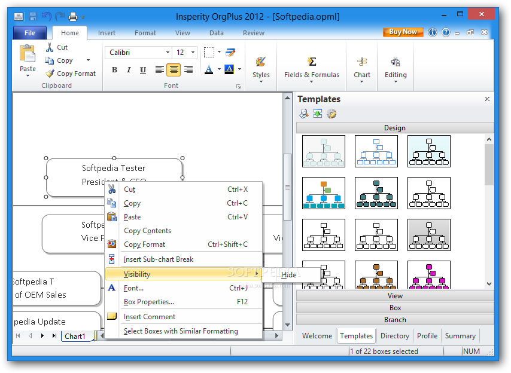The width and height of the screenshot is (511, 373).
Task: Click the Help question mark icon
Action: tap(446, 32)
